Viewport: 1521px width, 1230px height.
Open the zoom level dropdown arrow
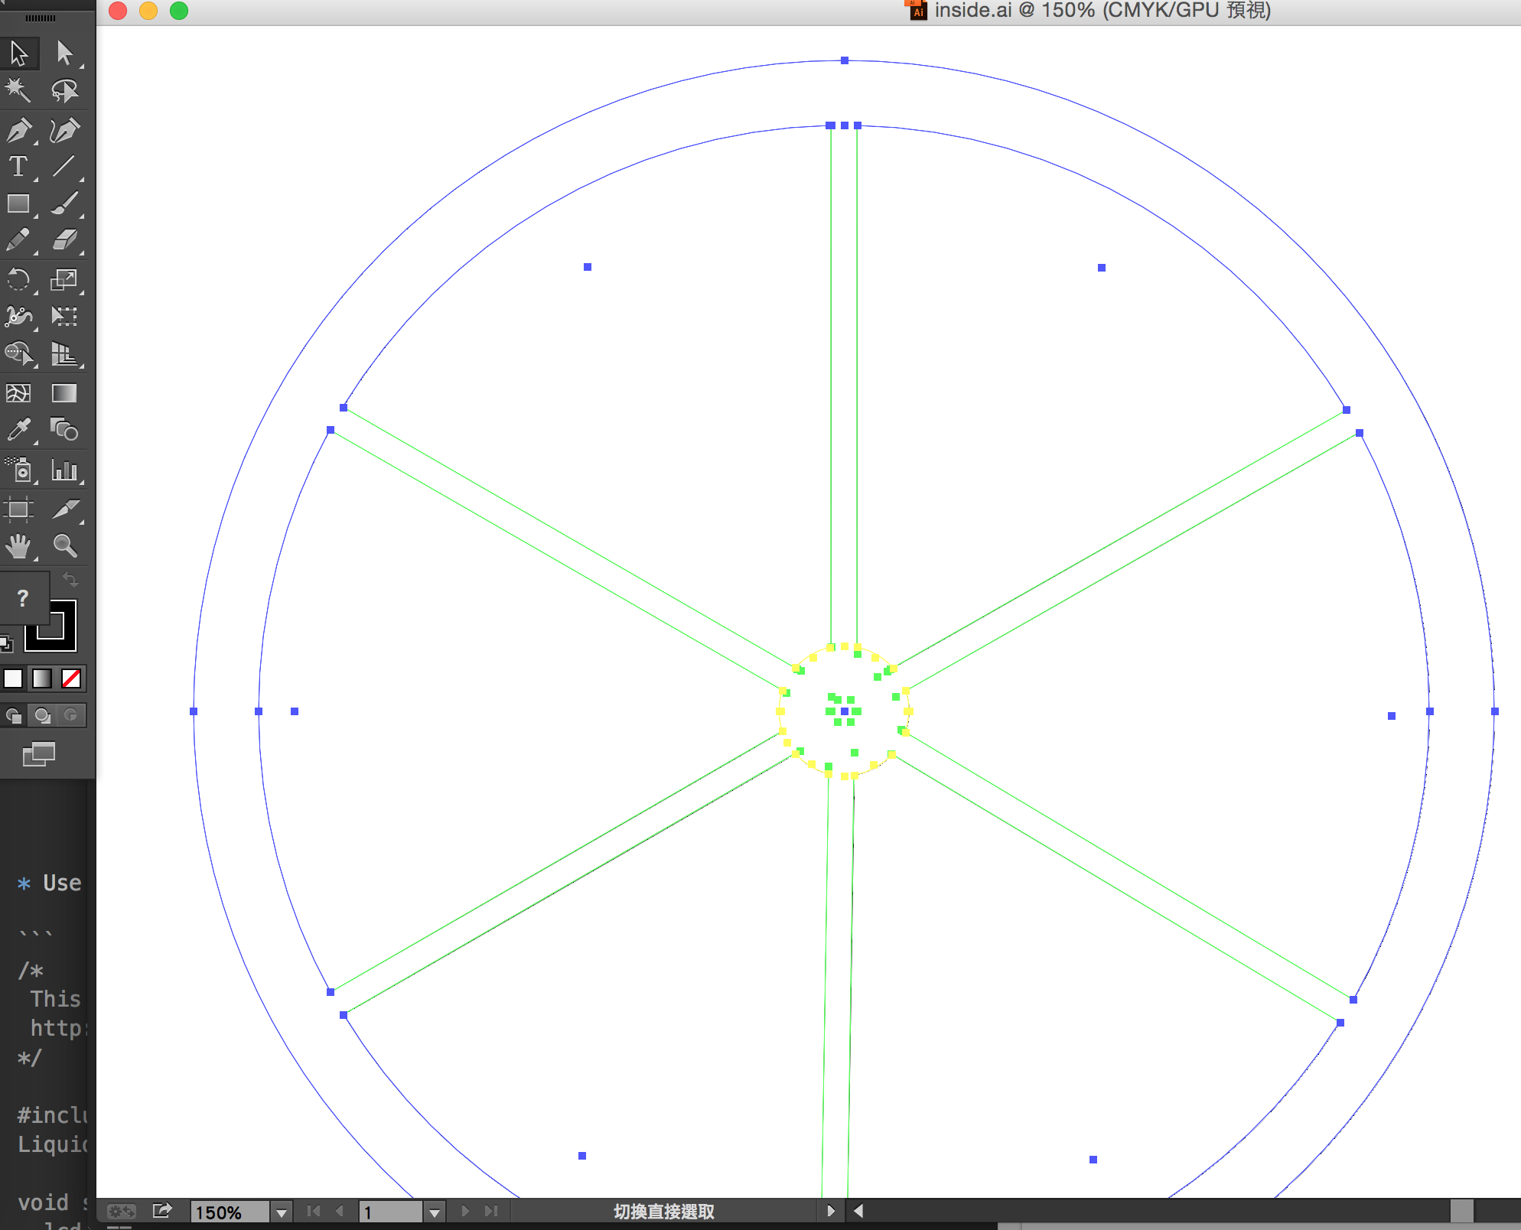(x=282, y=1212)
